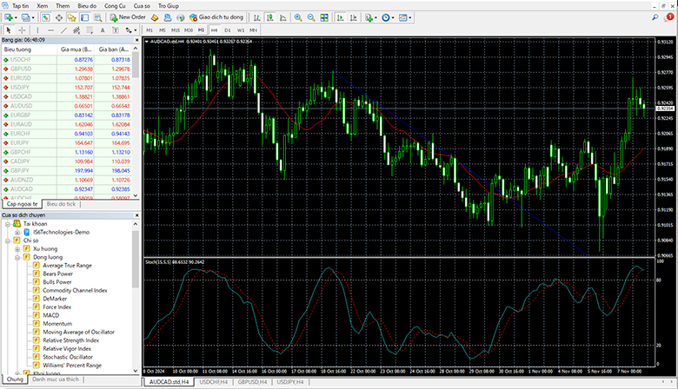The height and width of the screenshot is (389, 678).
Task: Select the crosshair tool
Action: pos(22,30)
